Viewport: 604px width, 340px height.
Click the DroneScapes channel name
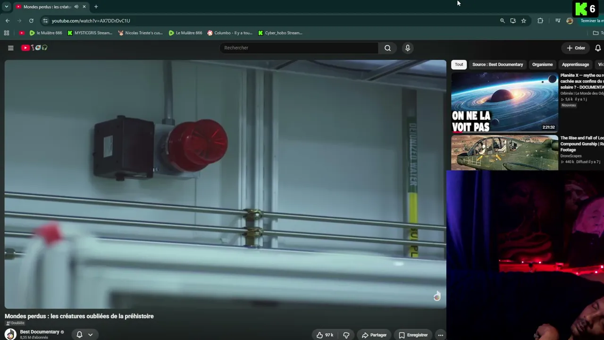point(571,156)
